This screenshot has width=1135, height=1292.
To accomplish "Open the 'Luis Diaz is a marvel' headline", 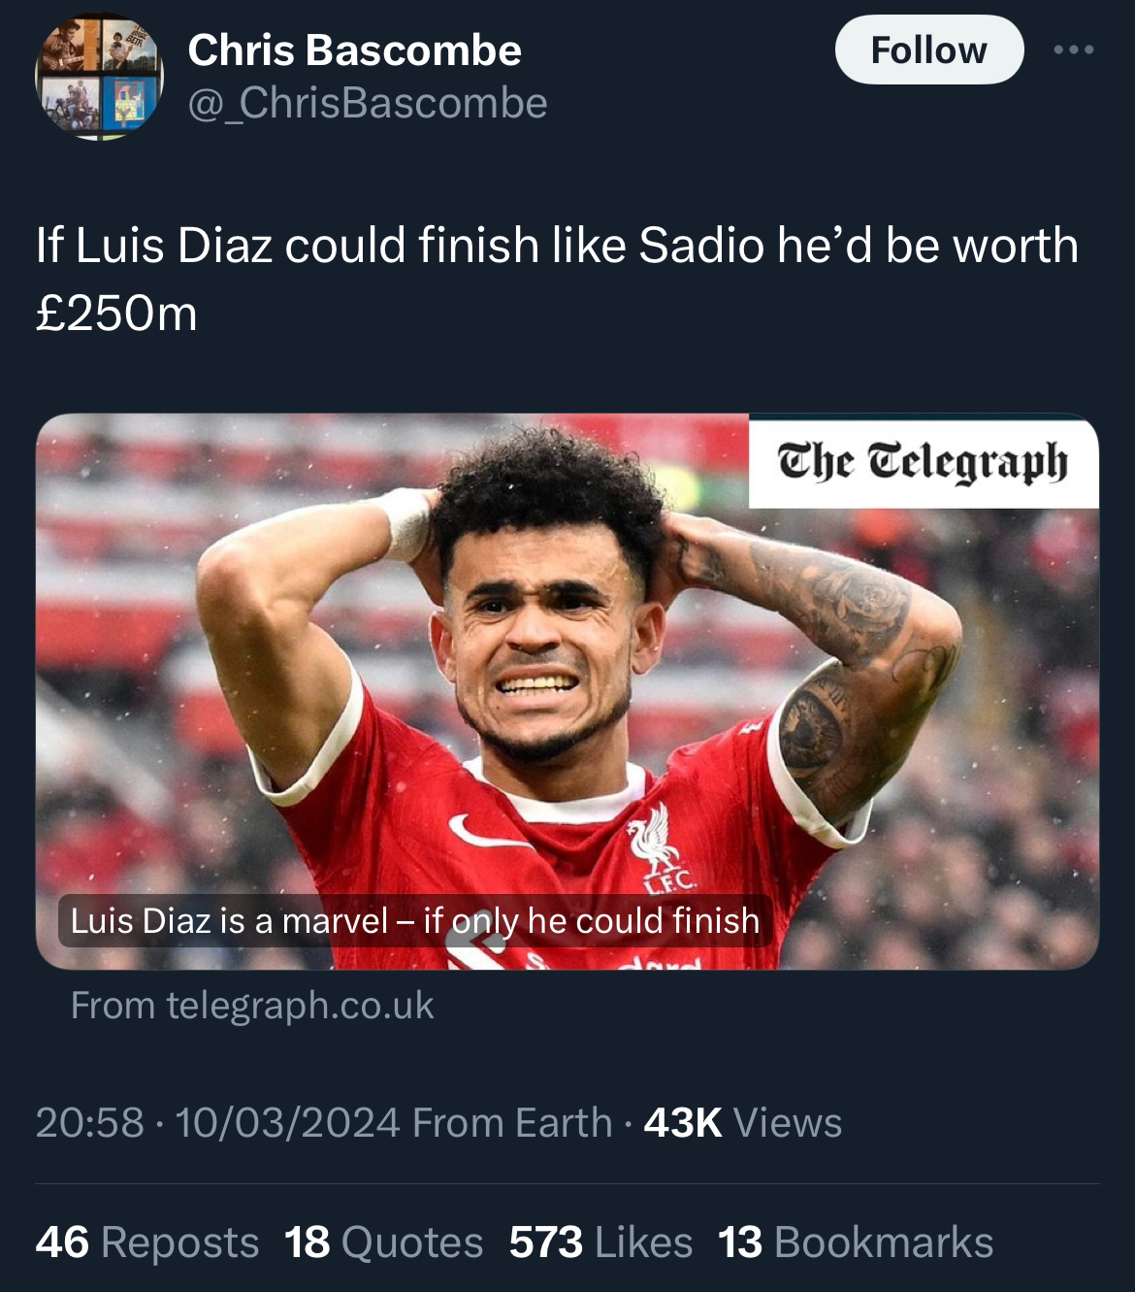I will tap(415, 920).
